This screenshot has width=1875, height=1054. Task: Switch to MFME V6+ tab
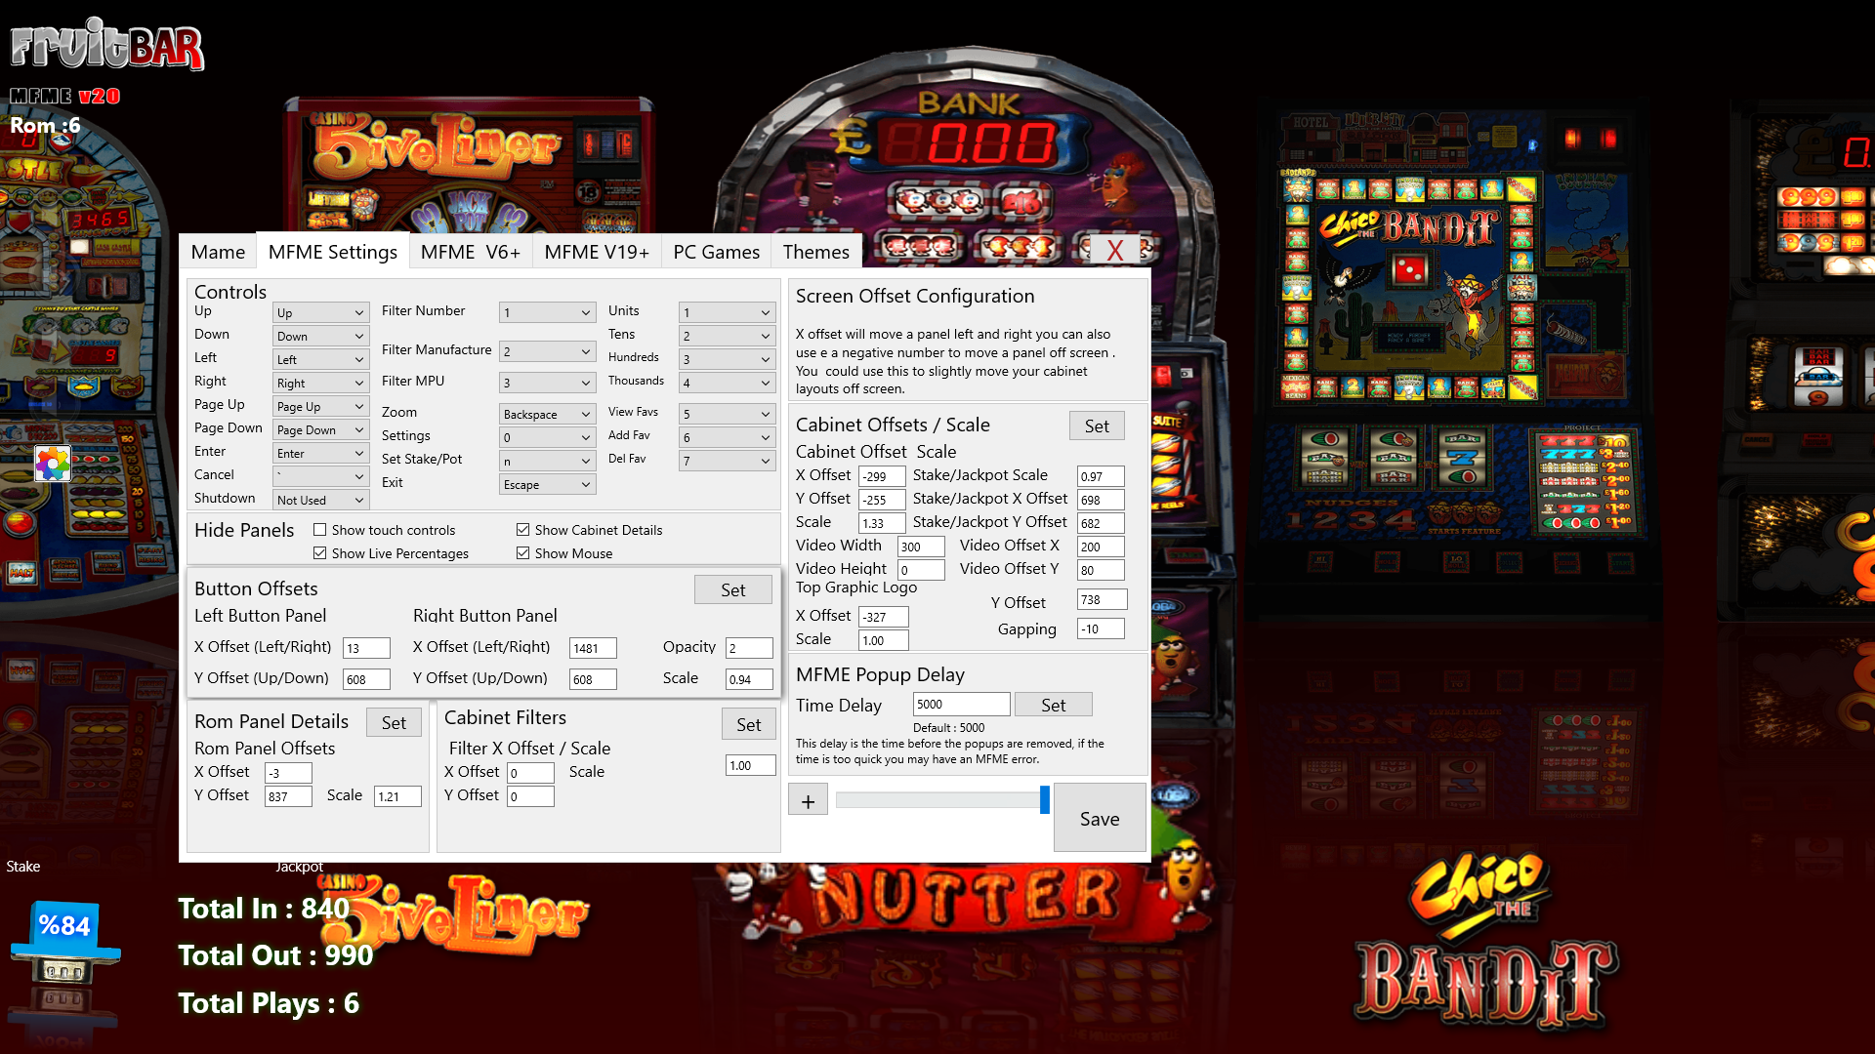point(471,252)
